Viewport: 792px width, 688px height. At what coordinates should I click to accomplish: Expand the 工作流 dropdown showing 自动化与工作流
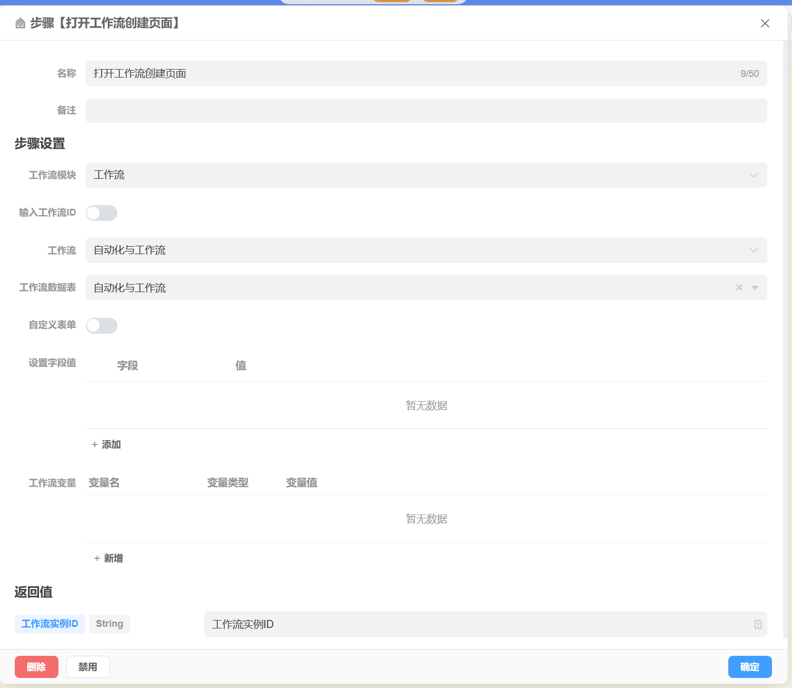[425, 250]
